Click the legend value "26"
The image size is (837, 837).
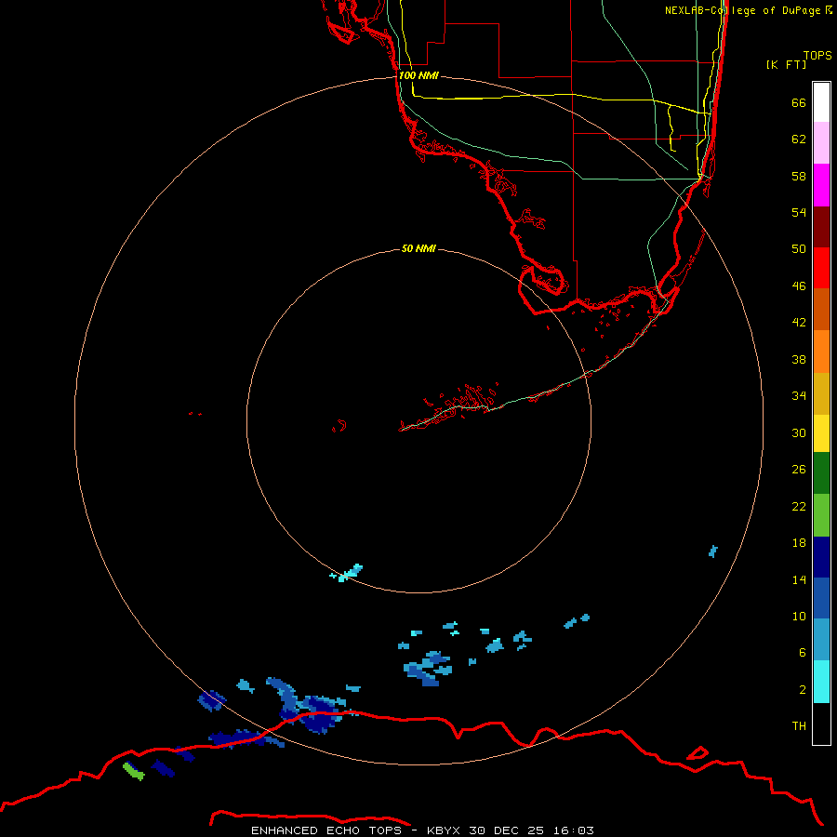[x=799, y=470]
